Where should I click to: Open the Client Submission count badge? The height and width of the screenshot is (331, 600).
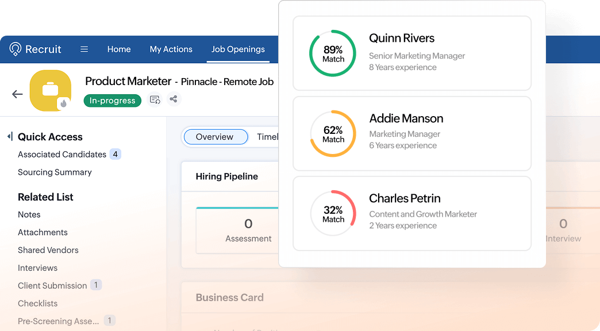[96, 285]
